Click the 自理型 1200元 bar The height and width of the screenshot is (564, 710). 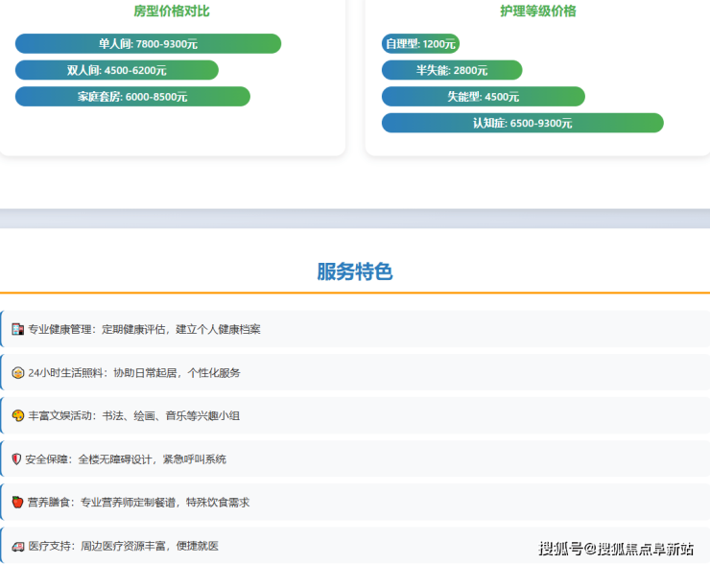420,44
